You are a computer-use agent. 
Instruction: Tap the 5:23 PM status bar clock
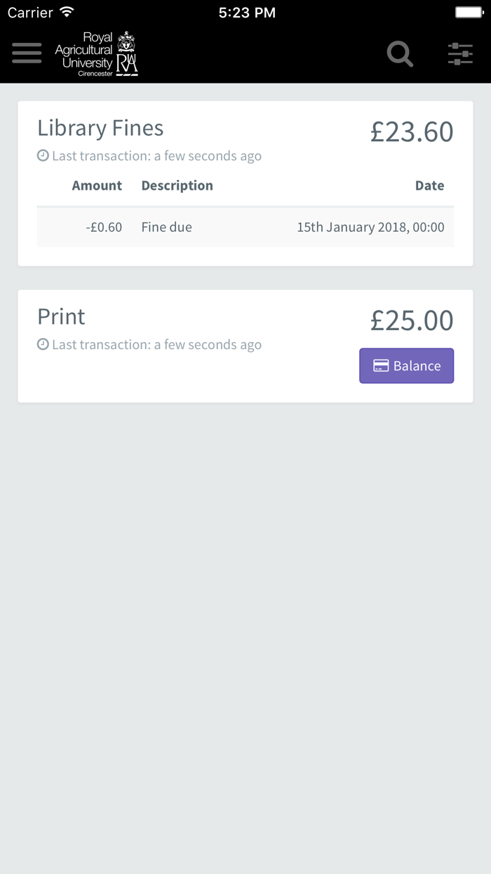(247, 13)
